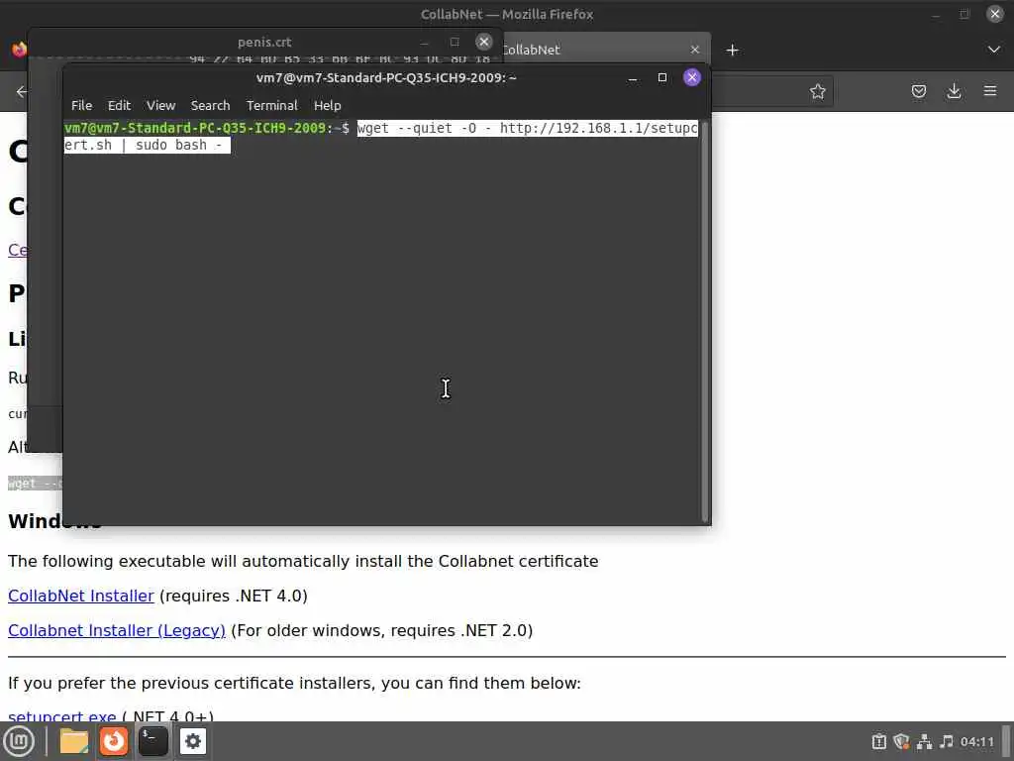Open the File menu in terminal

tap(81, 105)
